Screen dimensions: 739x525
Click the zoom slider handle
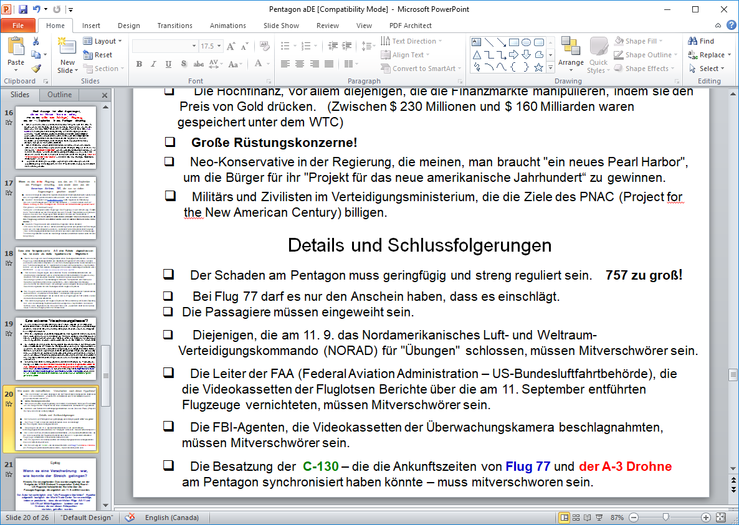(x=665, y=518)
